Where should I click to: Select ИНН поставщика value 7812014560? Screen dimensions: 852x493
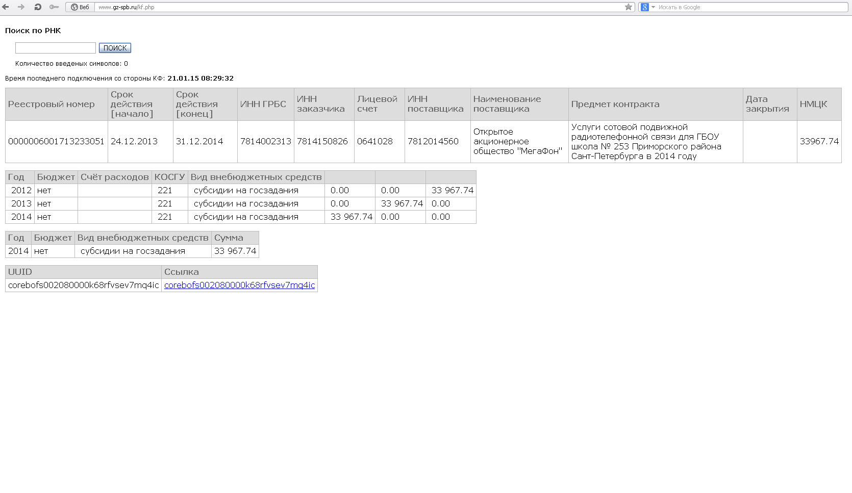433,141
